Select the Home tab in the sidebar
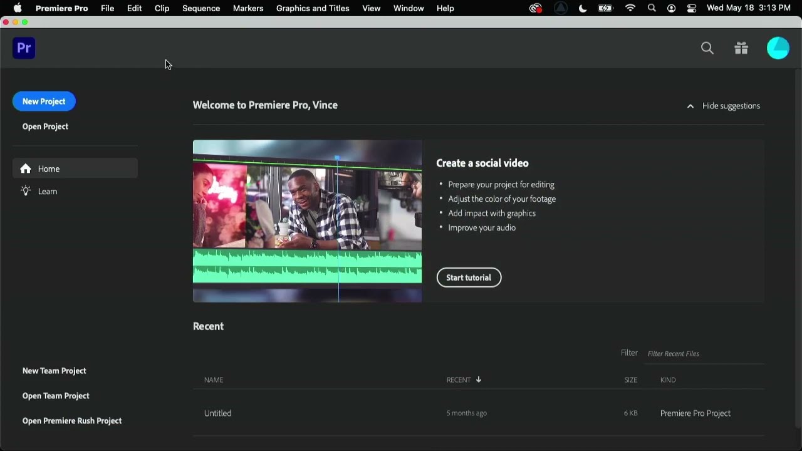Viewport: 802px width, 451px height. click(x=75, y=168)
